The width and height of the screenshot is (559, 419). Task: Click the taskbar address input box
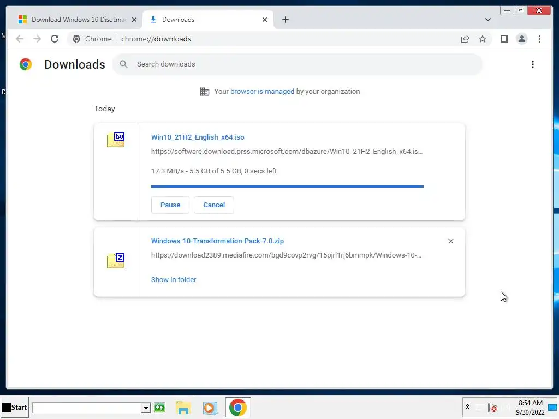87,408
